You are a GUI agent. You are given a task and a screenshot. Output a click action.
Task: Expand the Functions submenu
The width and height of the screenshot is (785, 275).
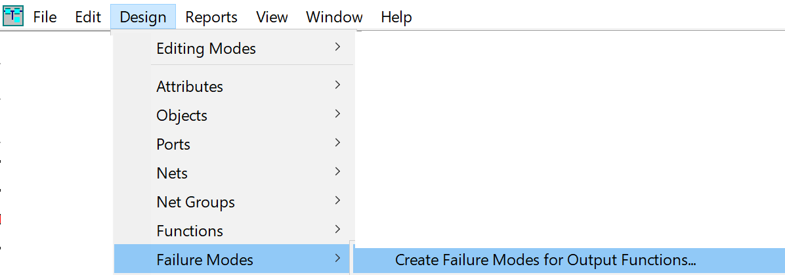[234, 231]
